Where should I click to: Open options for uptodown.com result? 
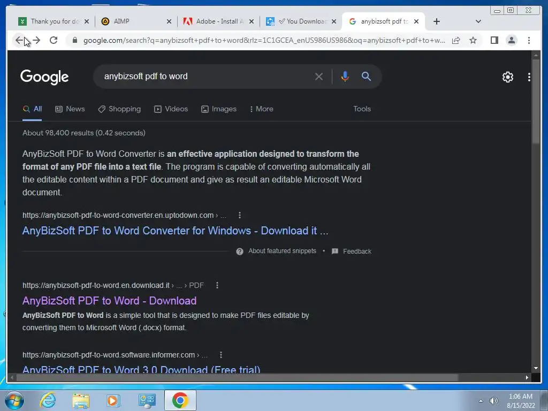[239, 215]
